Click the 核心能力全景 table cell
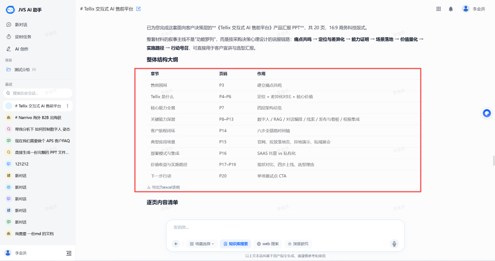 coord(163,108)
